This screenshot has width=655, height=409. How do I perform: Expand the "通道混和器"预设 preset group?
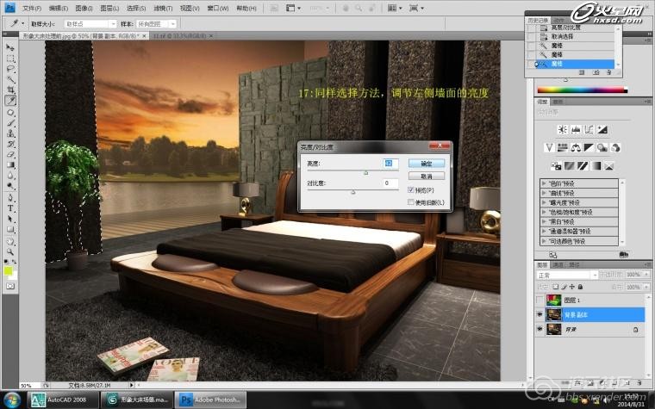point(544,232)
